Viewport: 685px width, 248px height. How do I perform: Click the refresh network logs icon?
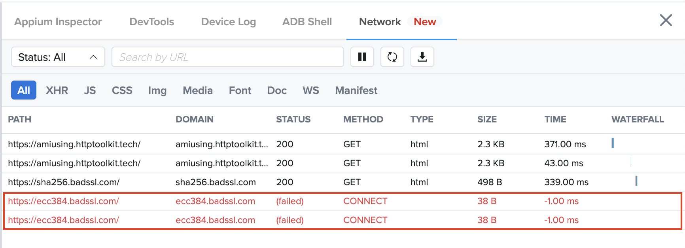(392, 57)
